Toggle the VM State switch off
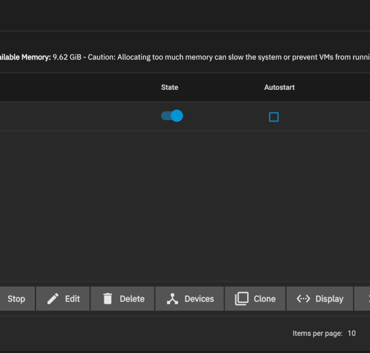370x353 pixels. pos(172,116)
